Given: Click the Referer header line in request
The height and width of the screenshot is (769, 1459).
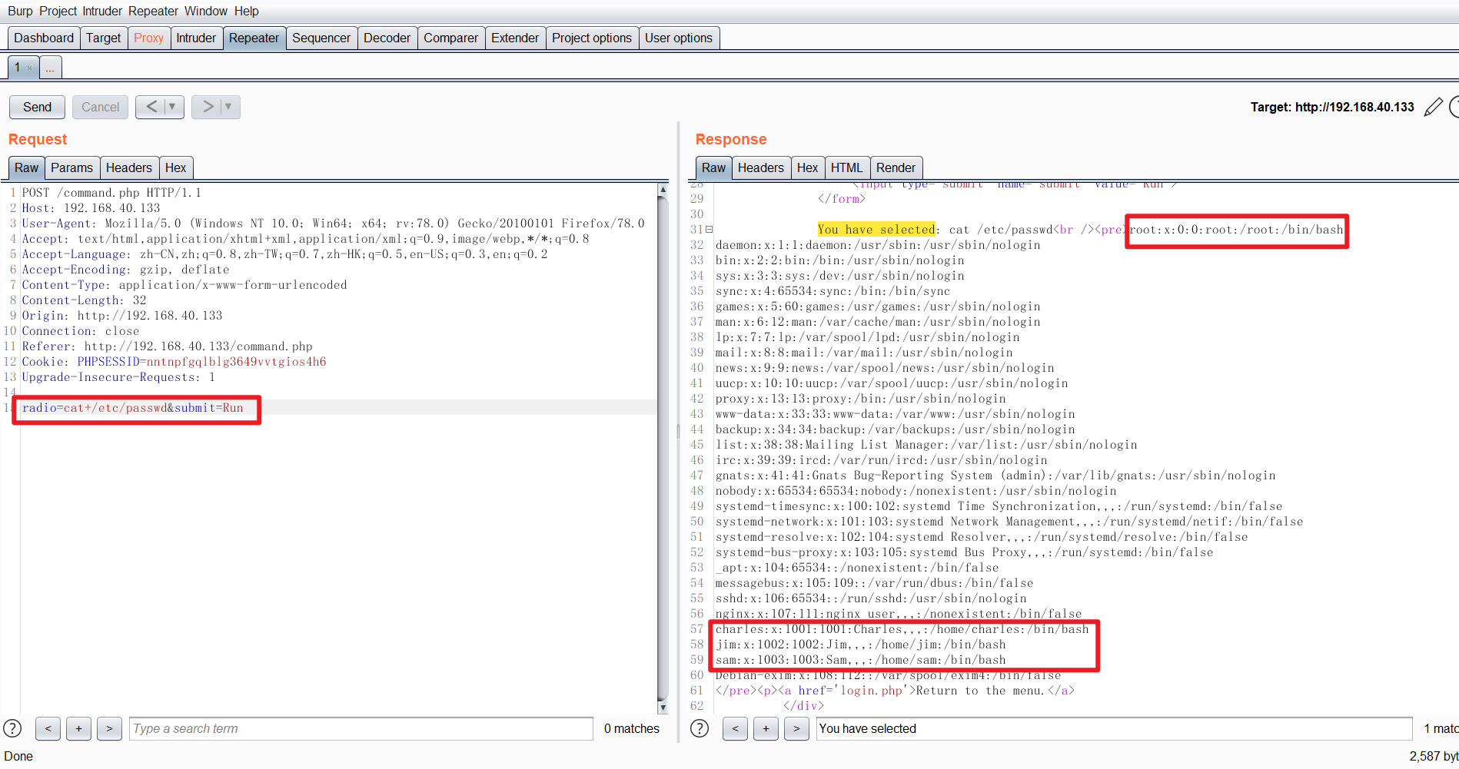Looking at the screenshot, I should pos(167,346).
